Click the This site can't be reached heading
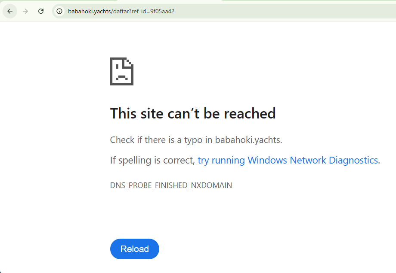This screenshot has width=396, height=273. coord(193,113)
